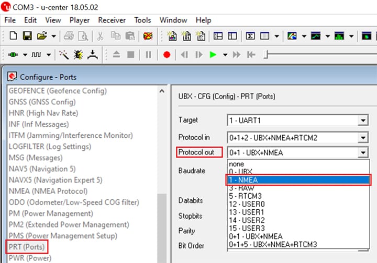
Task: Select '0+1+5 - UBX+NMEA+RTCM3' option
Action: 298,244
